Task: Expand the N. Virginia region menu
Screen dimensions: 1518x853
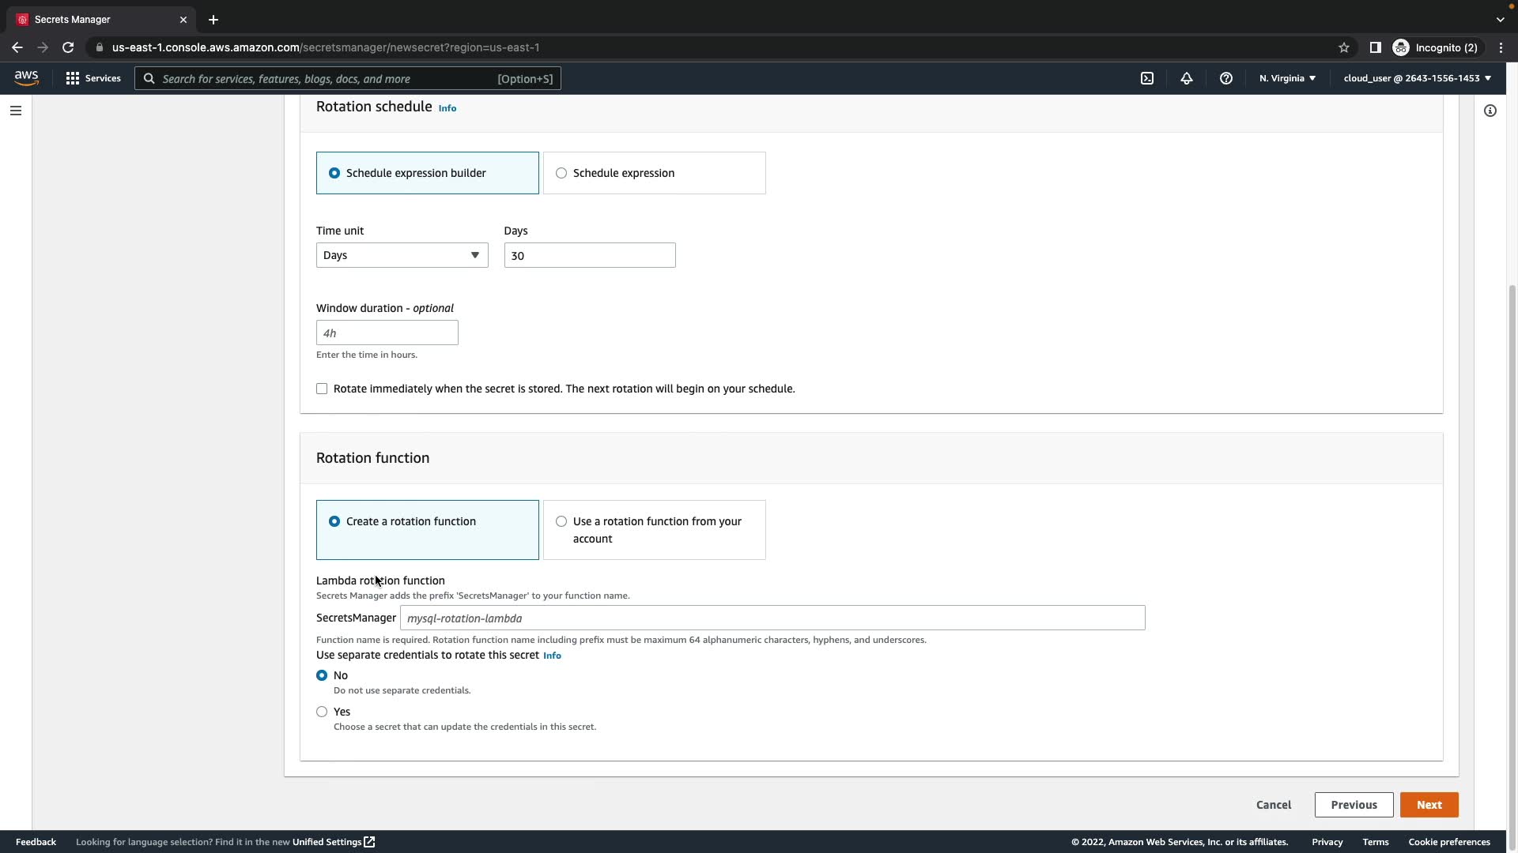Action: [x=1287, y=78]
